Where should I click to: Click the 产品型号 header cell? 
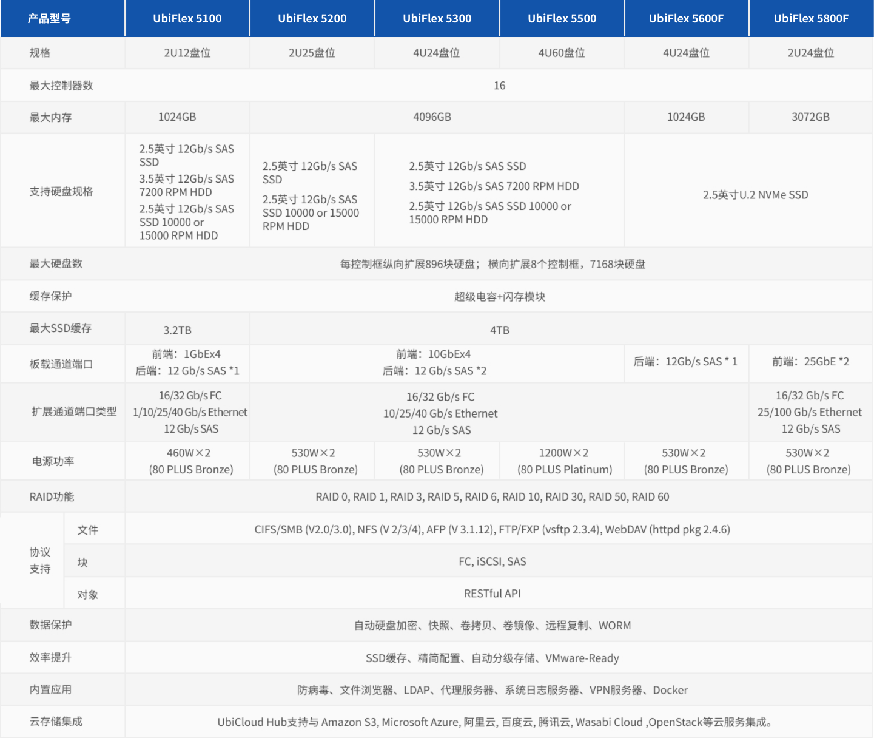click(x=49, y=18)
